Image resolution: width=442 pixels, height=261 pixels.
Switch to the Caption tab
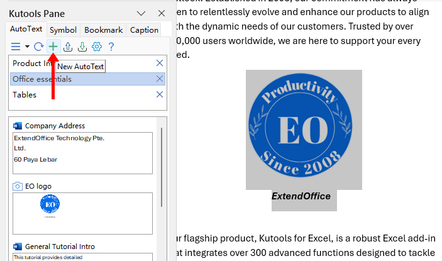144,30
